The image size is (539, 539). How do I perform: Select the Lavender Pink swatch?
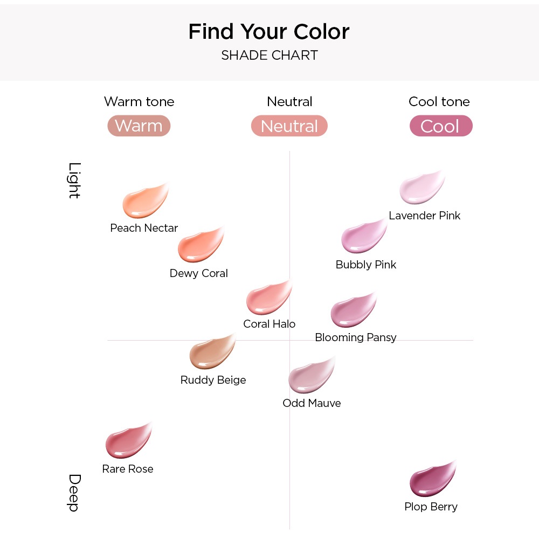coord(421,188)
